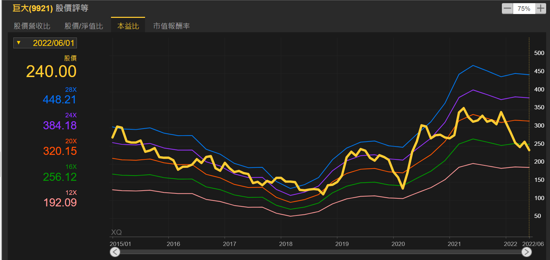Click the 12X value 192.09
This screenshot has height=260, width=550.
point(60,203)
